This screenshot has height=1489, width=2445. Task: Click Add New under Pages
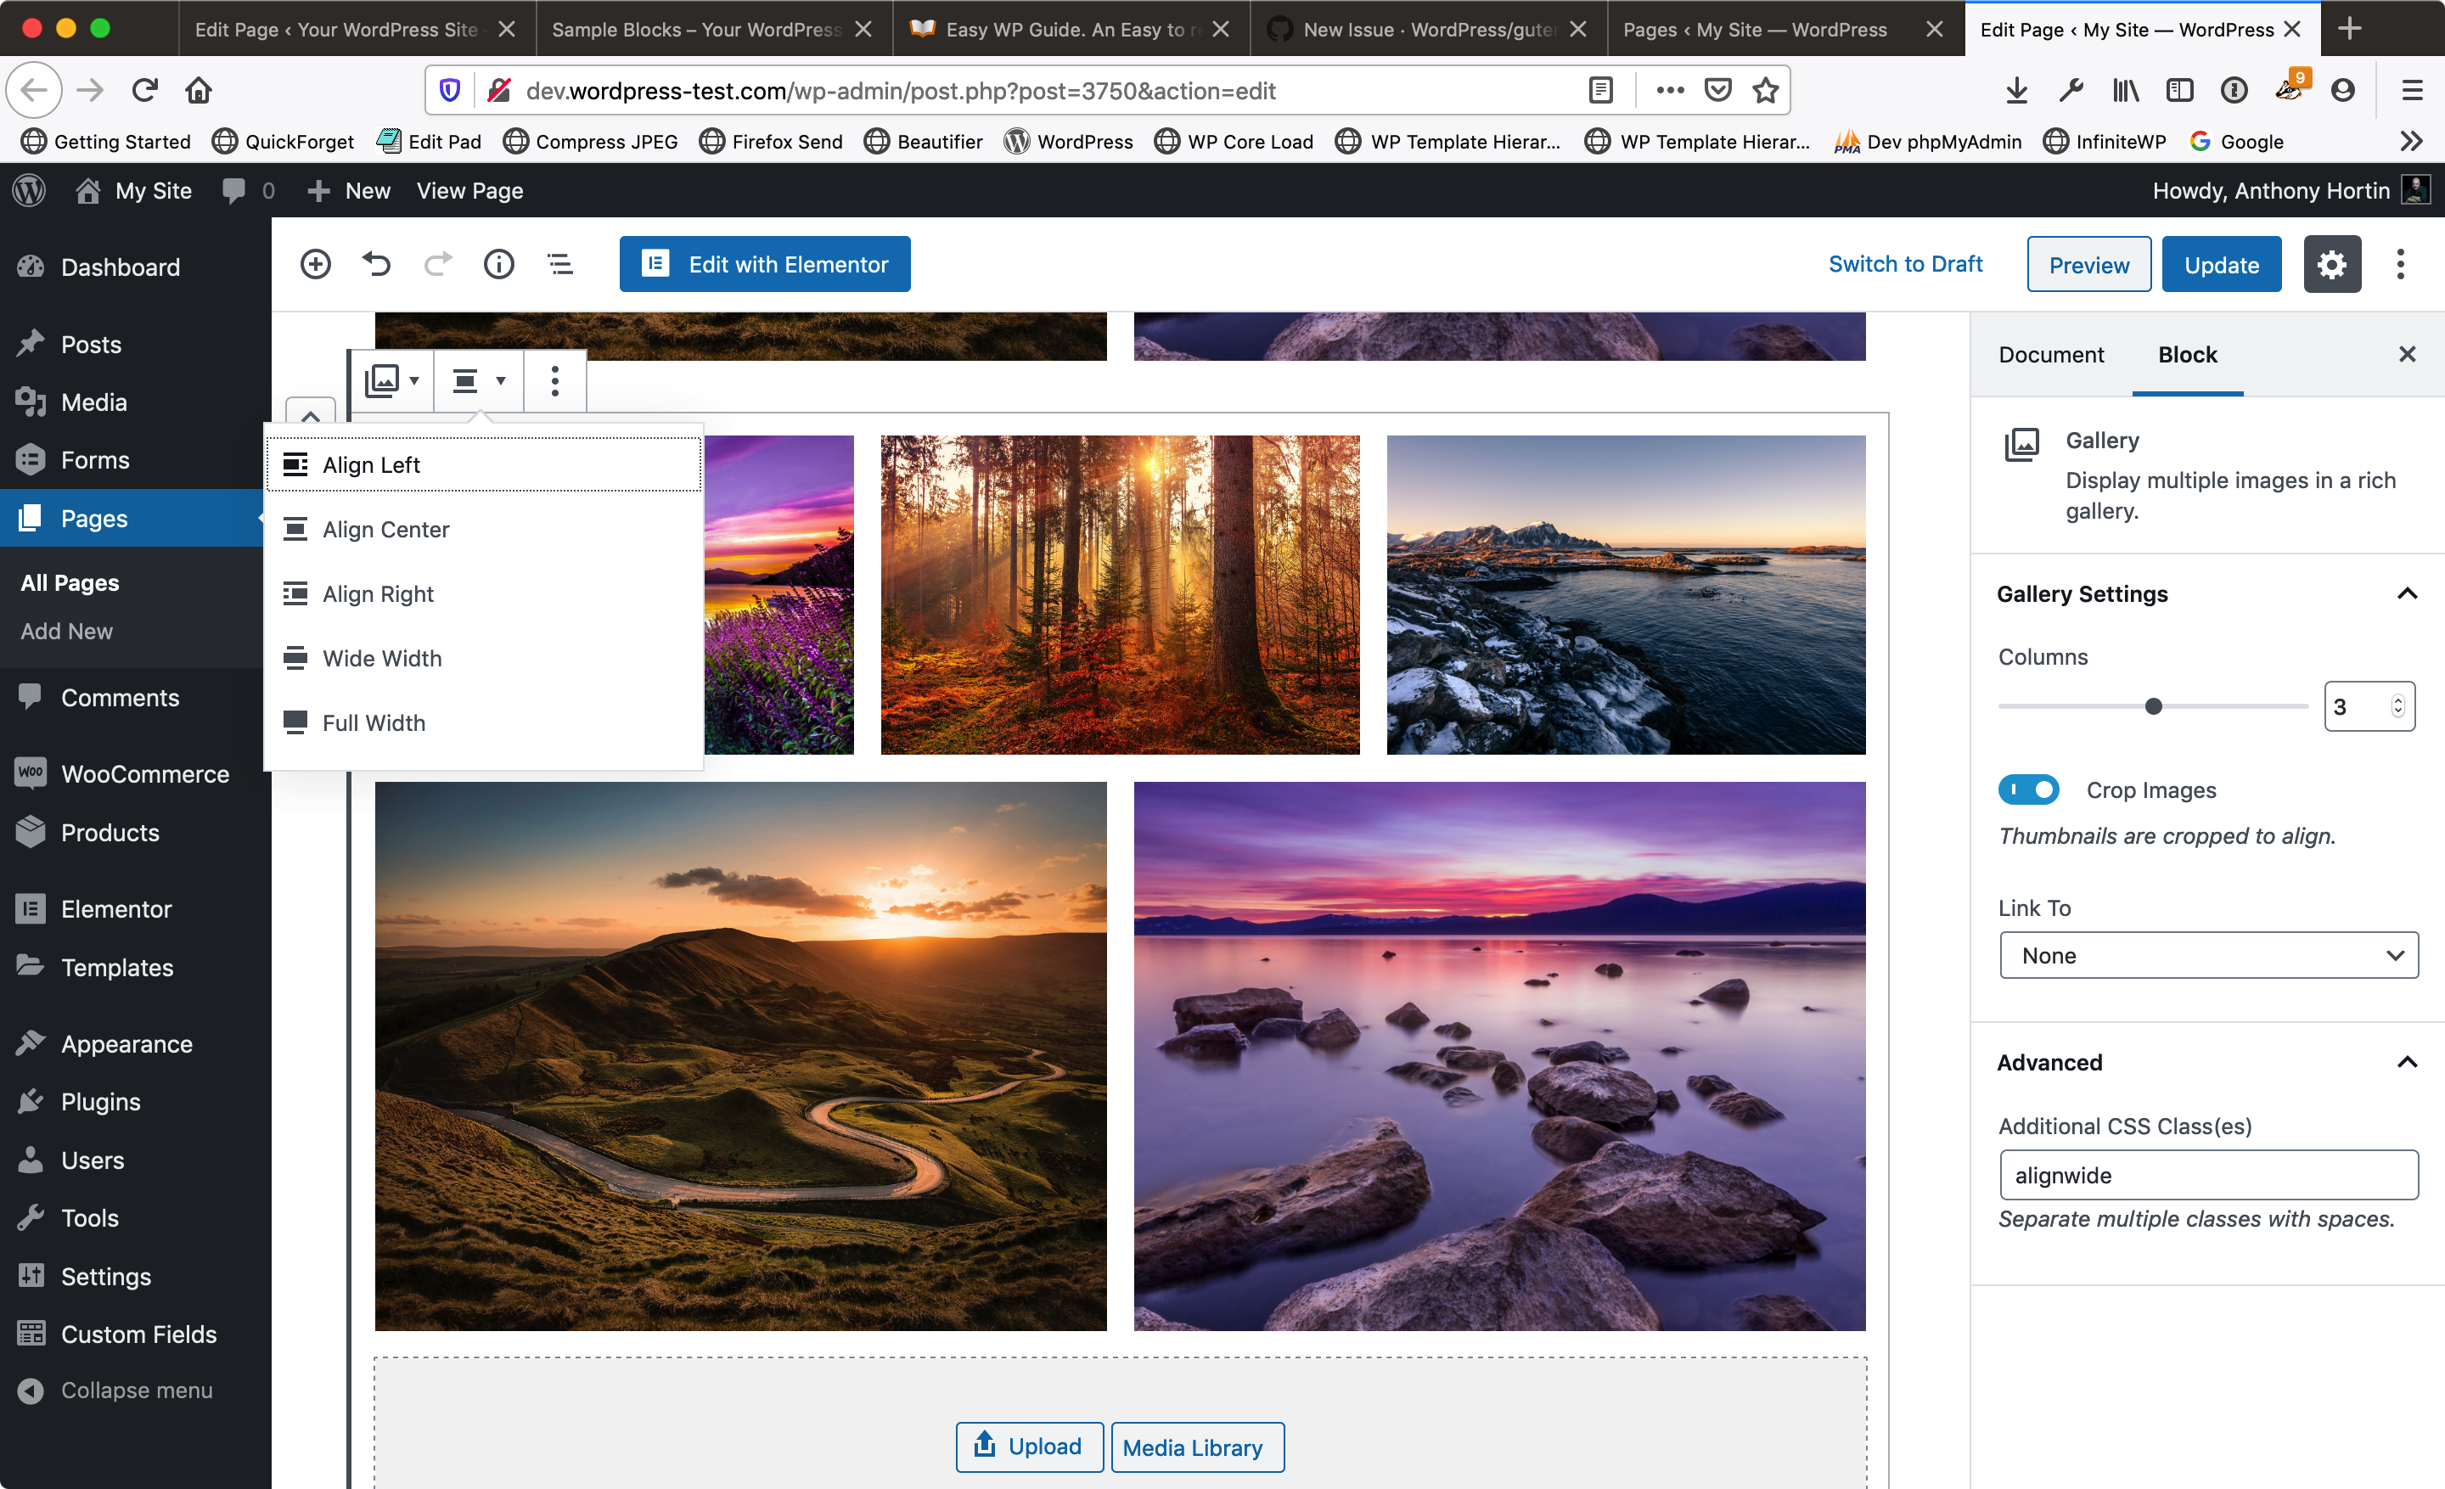click(66, 631)
